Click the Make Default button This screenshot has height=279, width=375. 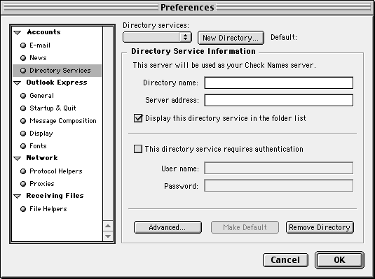245,227
